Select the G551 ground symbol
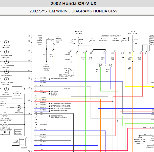Image resolution: width=154 pixels, height=152 pixels. pos(47,62)
